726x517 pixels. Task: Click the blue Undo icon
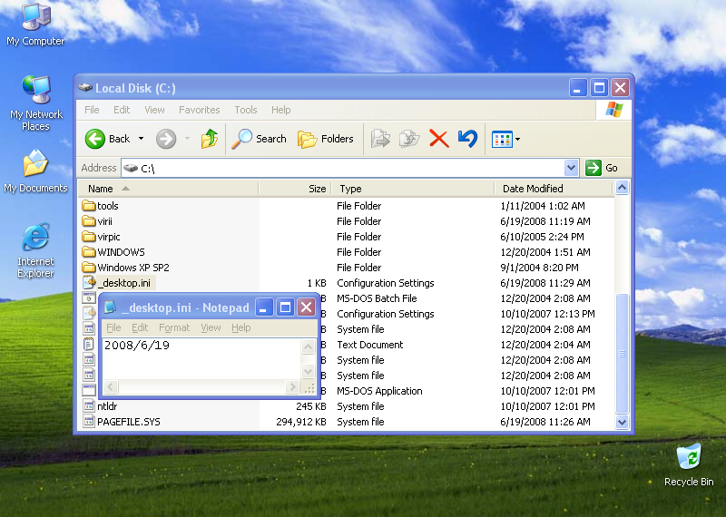(467, 139)
